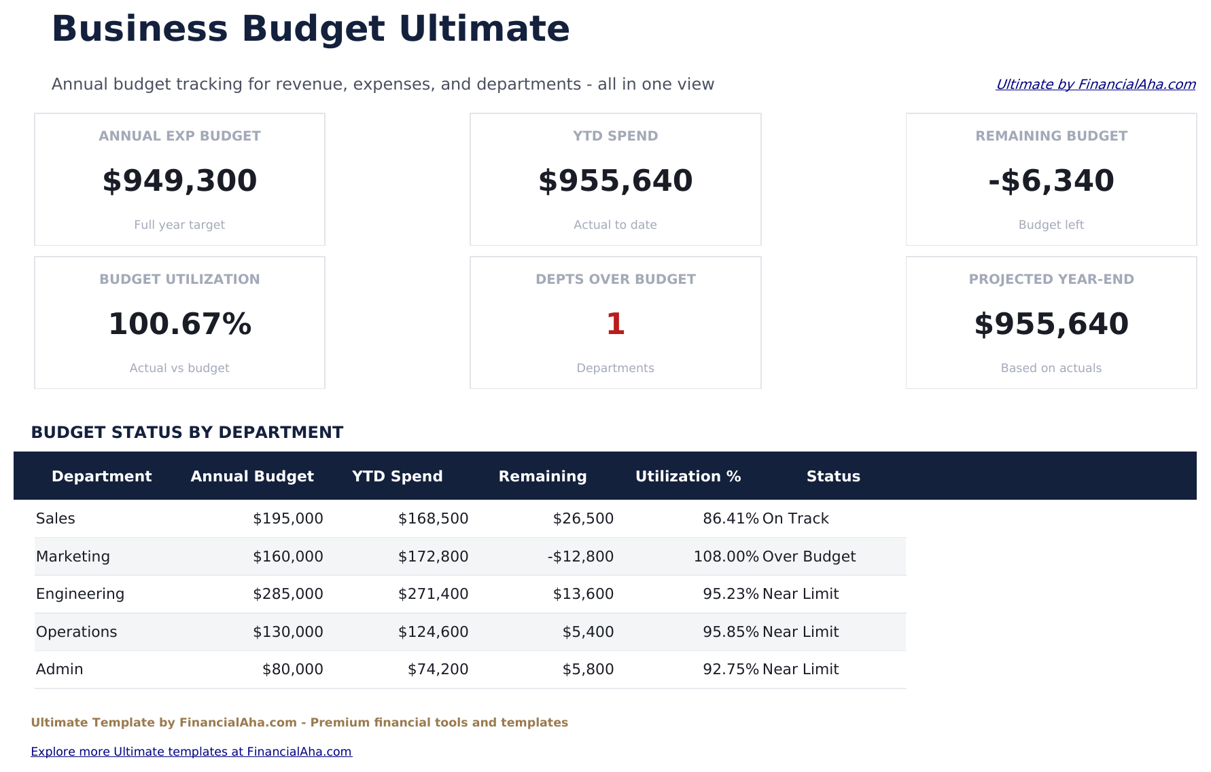Select the Annual Exp Budget card
The image size is (1211, 772).
point(179,179)
